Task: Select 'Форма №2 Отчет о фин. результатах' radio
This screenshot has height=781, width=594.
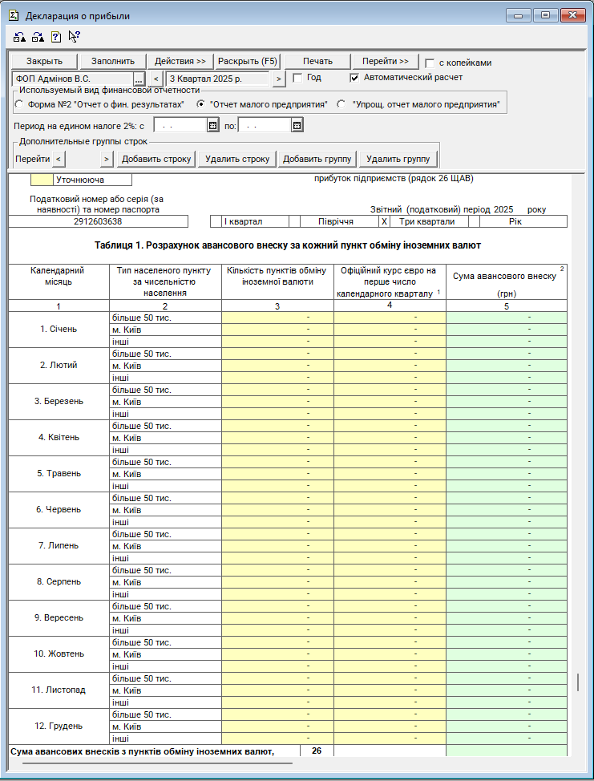Action: pyautogui.click(x=19, y=104)
